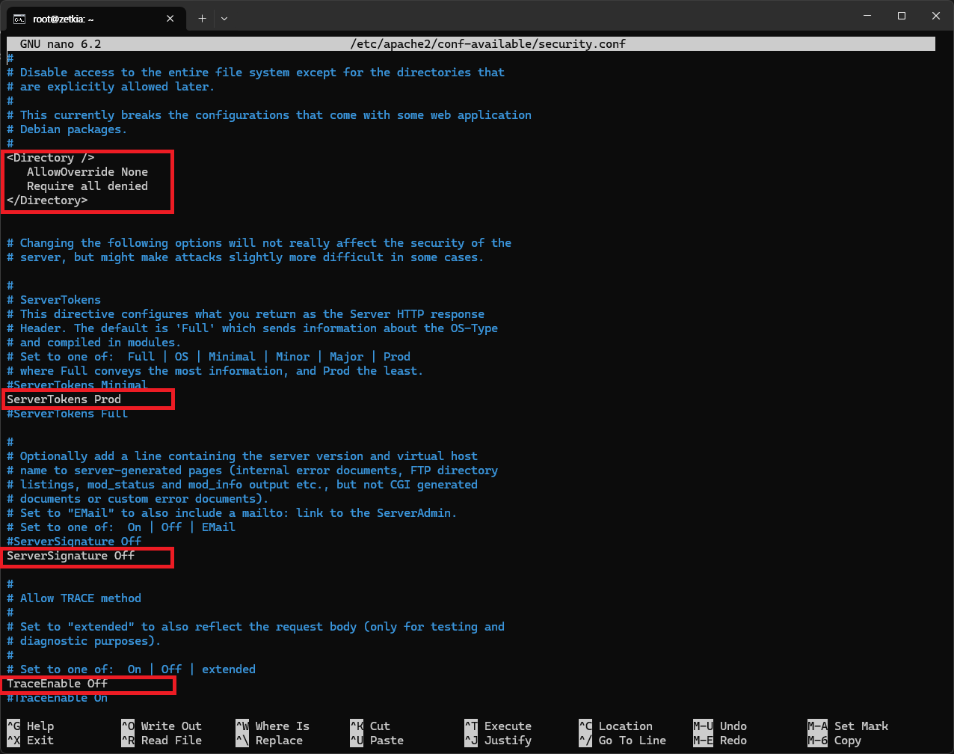Click the terminal icon in the tab

tap(21, 18)
